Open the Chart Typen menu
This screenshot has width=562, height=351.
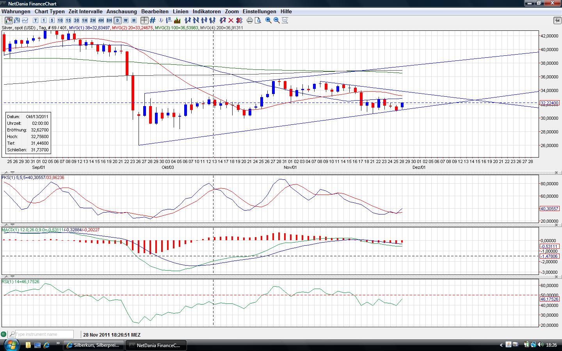(x=50, y=11)
